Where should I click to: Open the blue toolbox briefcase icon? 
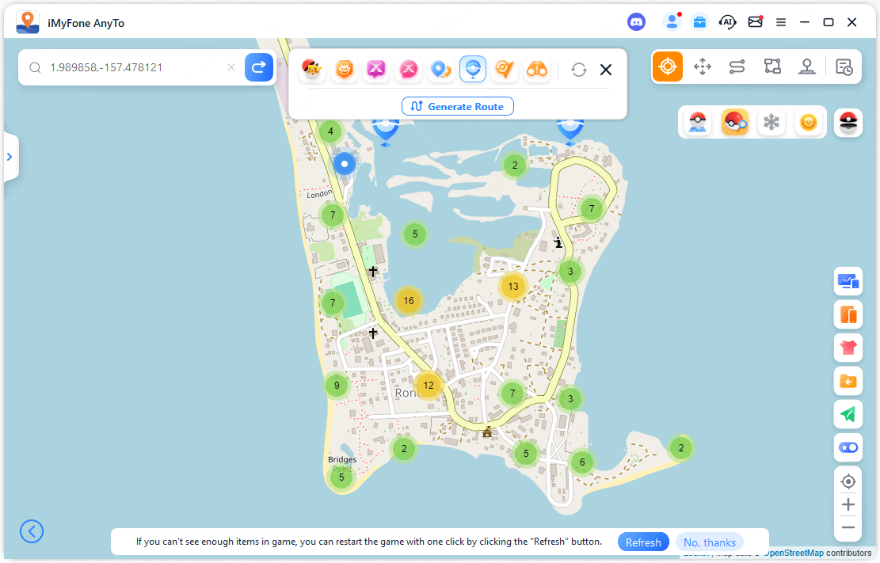pyautogui.click(x=699, y=22)
